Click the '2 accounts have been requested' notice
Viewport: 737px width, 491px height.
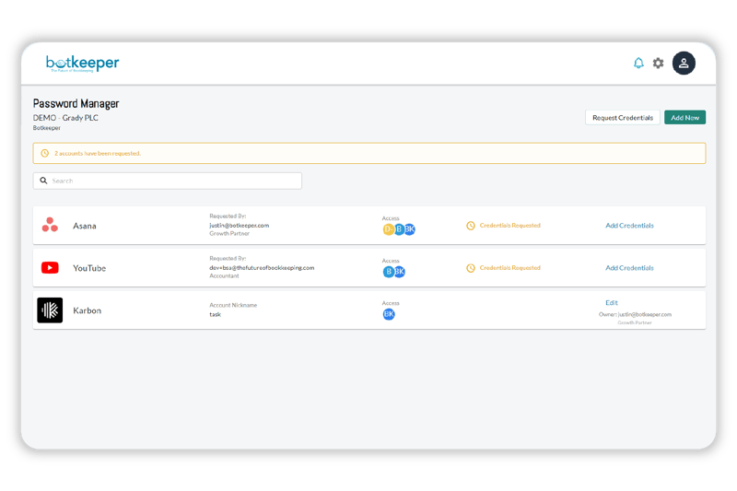coord(98,153)
